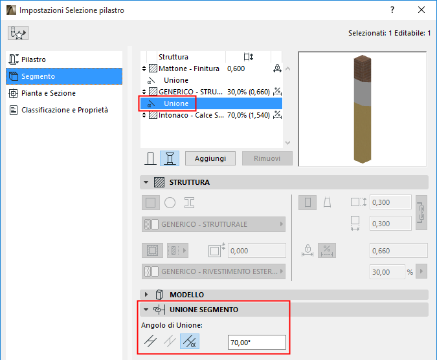
Task: Open Classificazione e Proprietà page
Action: tap(64, 110)
